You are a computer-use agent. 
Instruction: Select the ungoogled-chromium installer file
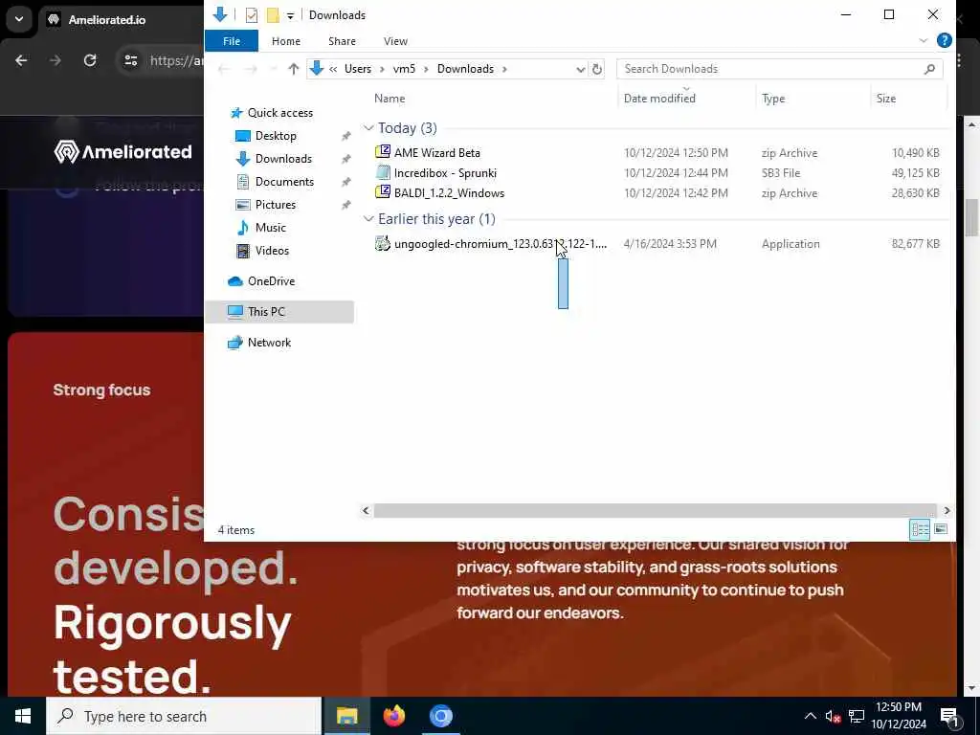click(500, 244)
